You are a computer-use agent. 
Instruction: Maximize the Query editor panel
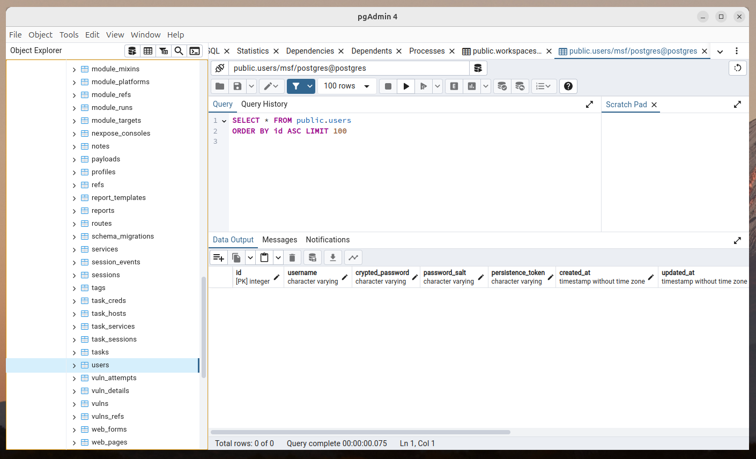click(x=589, y=105)
